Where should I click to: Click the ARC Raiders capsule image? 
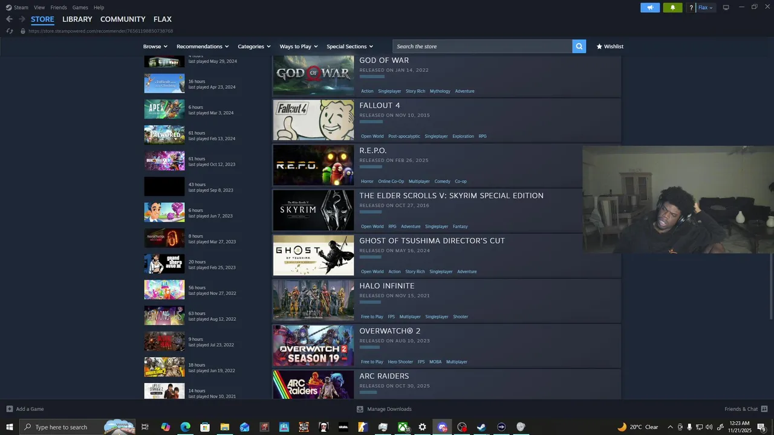(313, 384)
